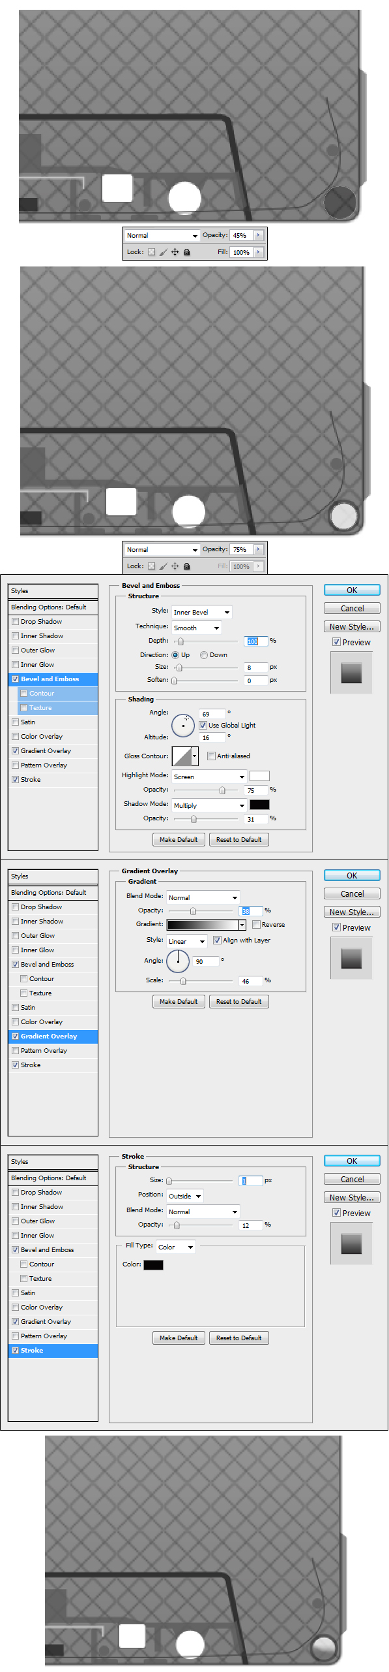
Task: Click the Depth input field showing 100
Action: point(256,641)
